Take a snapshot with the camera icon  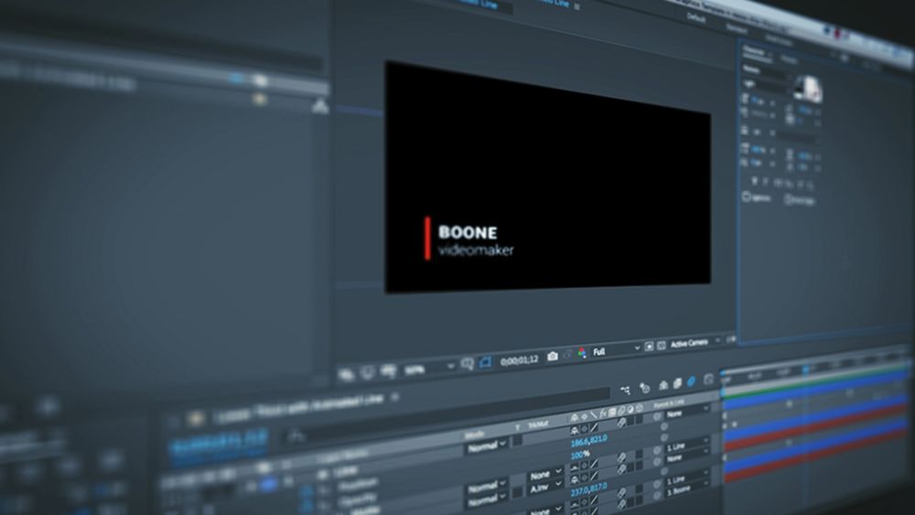(552, 356)
